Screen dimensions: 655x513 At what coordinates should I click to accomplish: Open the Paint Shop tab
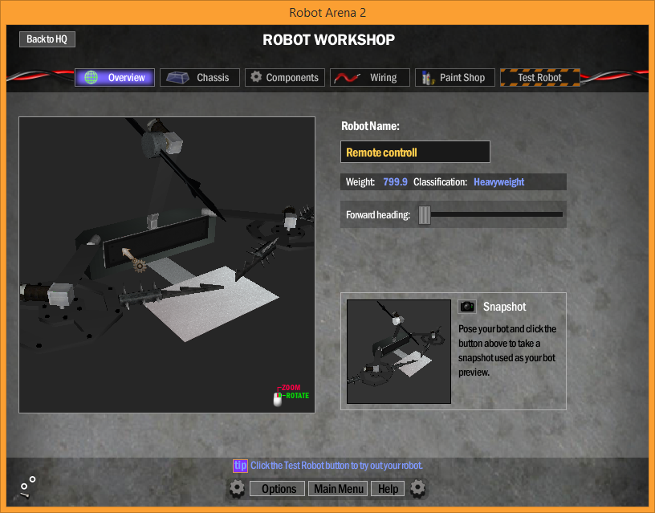[455, 78]
